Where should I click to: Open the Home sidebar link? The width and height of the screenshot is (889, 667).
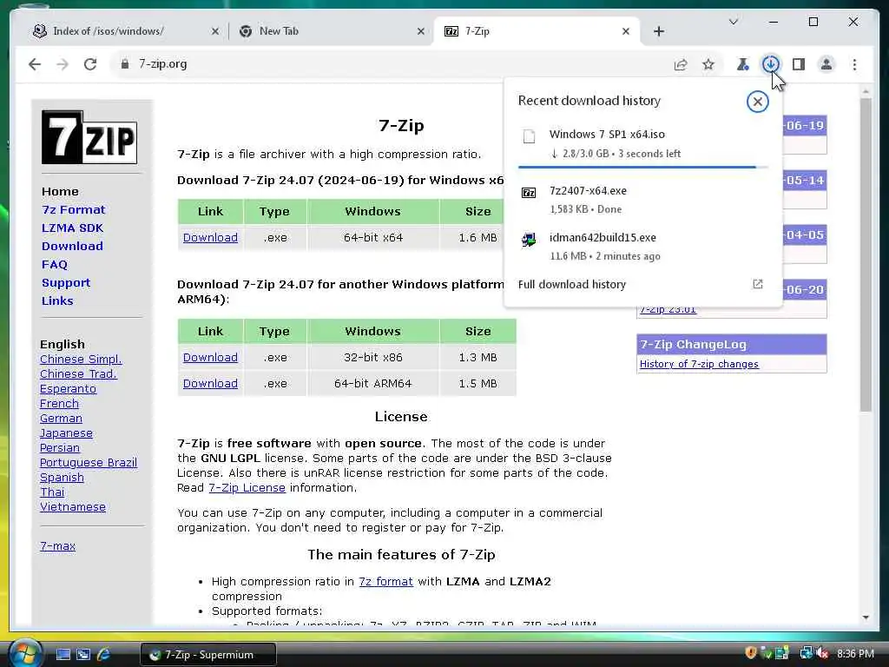[60, 192]
